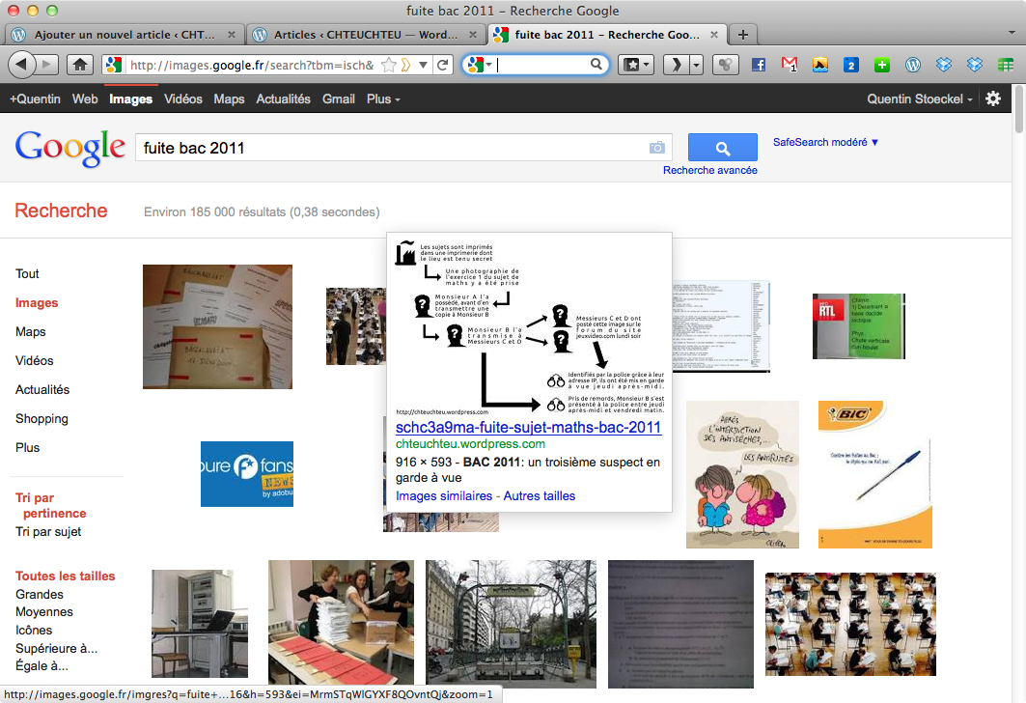Open the Égale à... size filter

(42, 666)
